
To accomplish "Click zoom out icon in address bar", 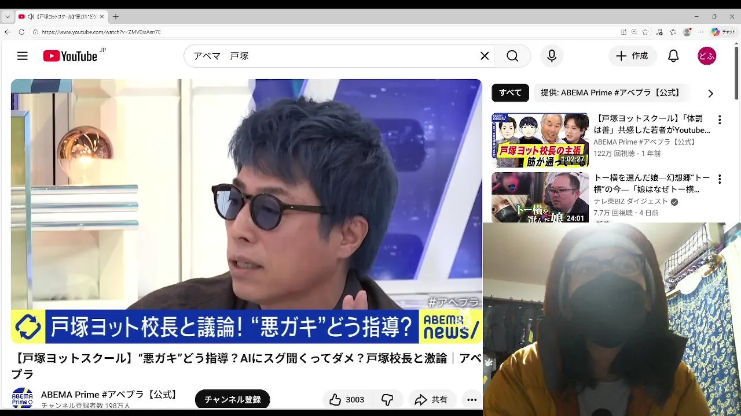I will 634,32.
